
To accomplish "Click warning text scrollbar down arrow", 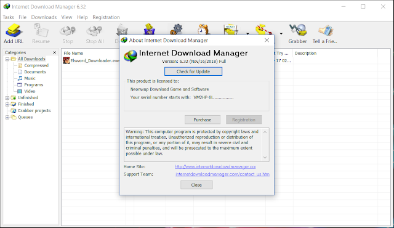I will (x=265, y=157).
